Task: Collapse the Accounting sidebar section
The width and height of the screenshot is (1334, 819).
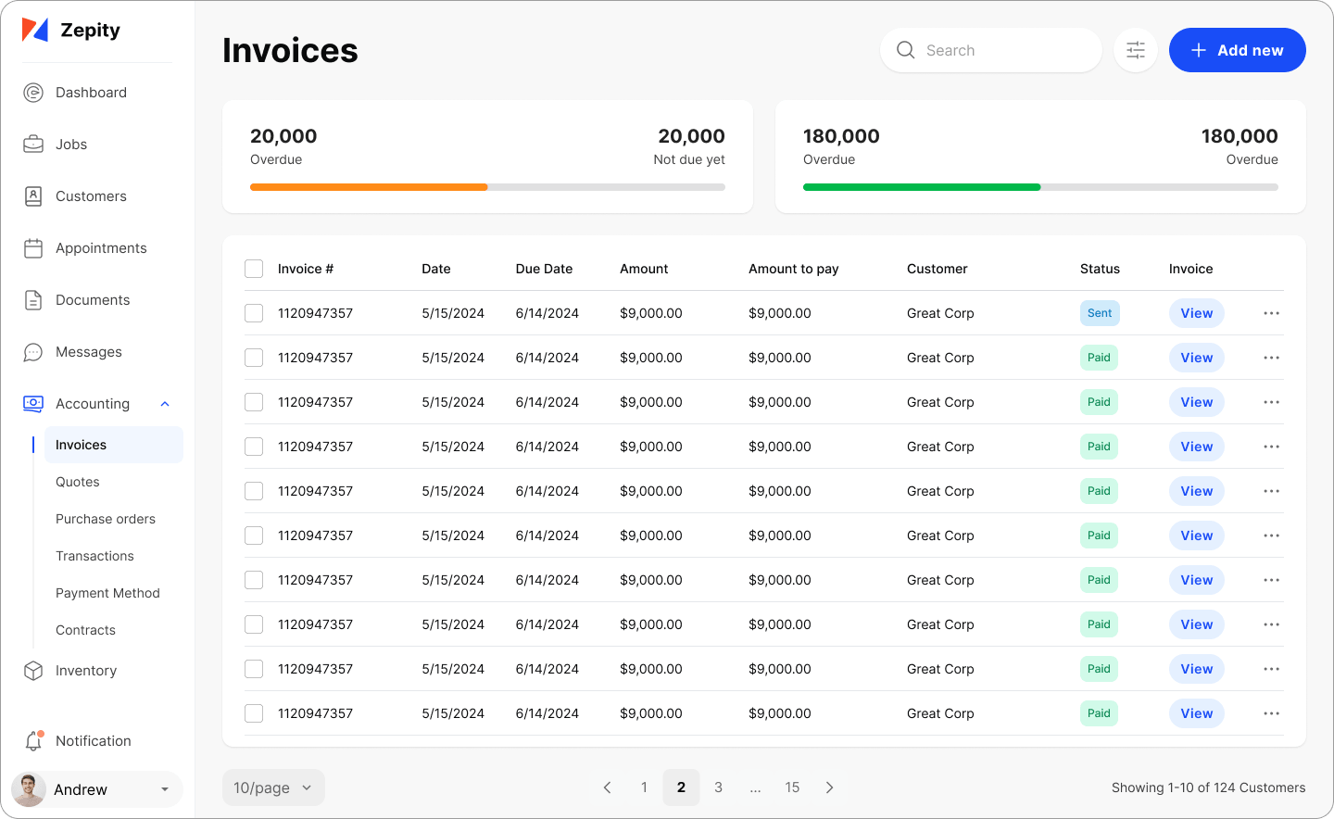Action: (x=165, y=403)
